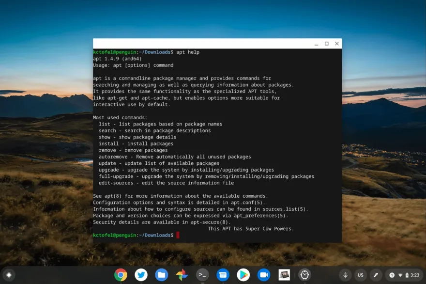
Task: Minimize the Terminal window
Action: (316, 43)
